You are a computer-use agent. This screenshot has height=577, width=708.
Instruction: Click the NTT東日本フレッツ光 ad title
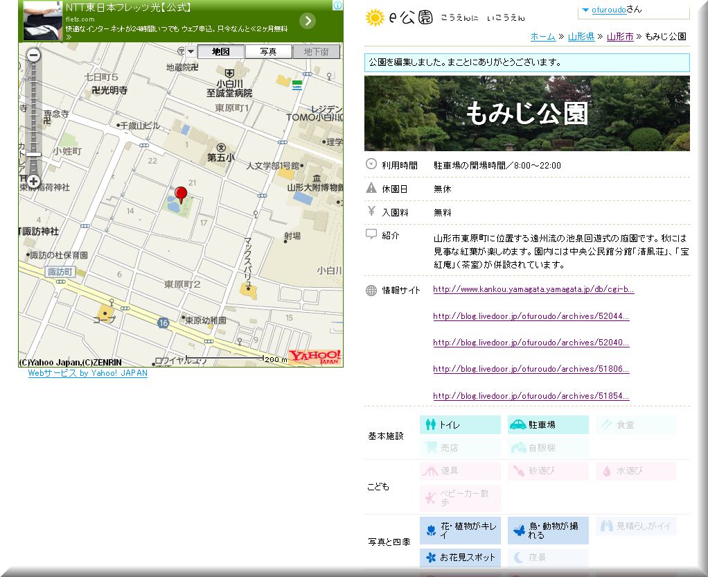(129, 8)
